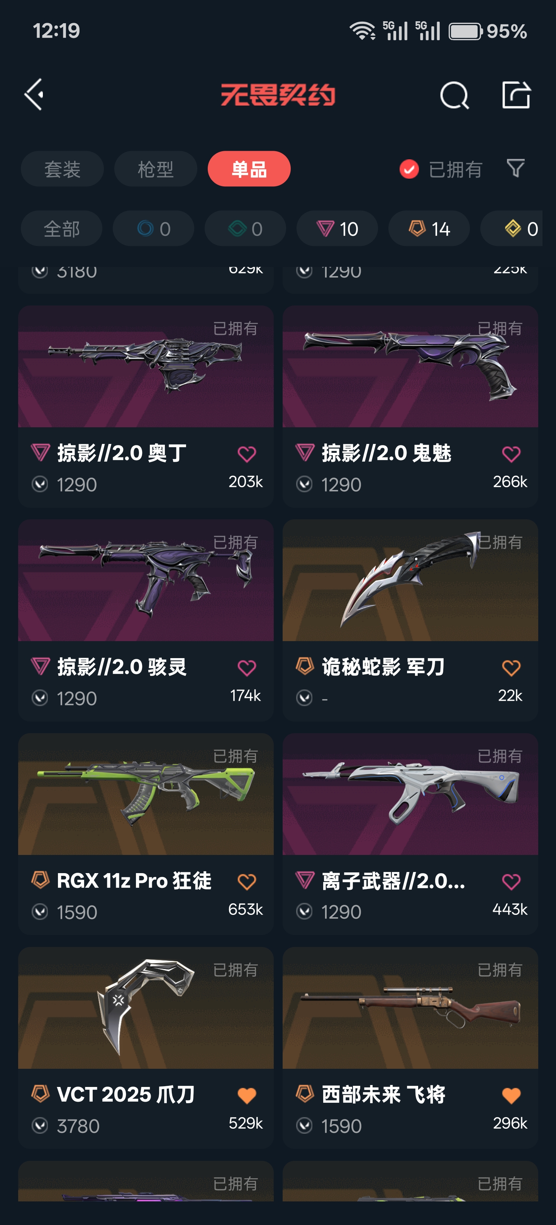Unfavorite VCT 2025 爪刀 orange heart

[246, 1095]
